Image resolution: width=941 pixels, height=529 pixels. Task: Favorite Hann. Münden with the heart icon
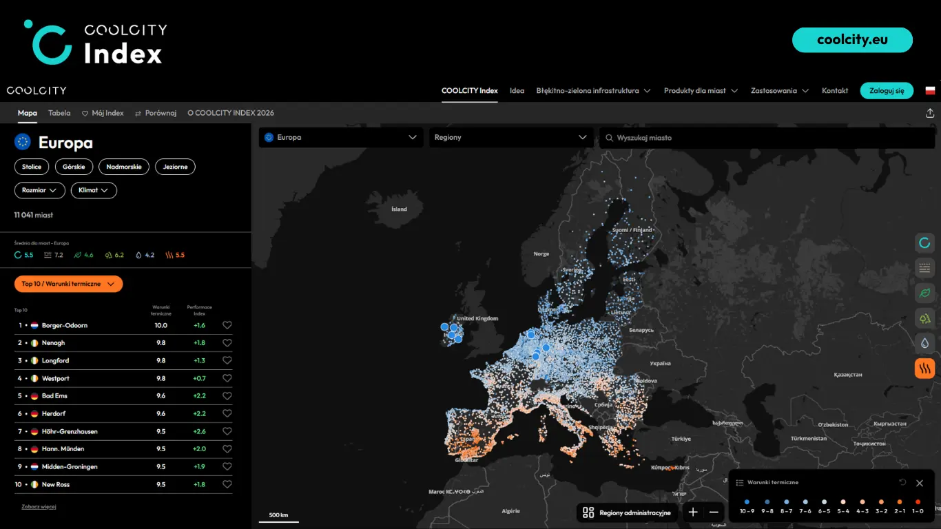[227, 449]
